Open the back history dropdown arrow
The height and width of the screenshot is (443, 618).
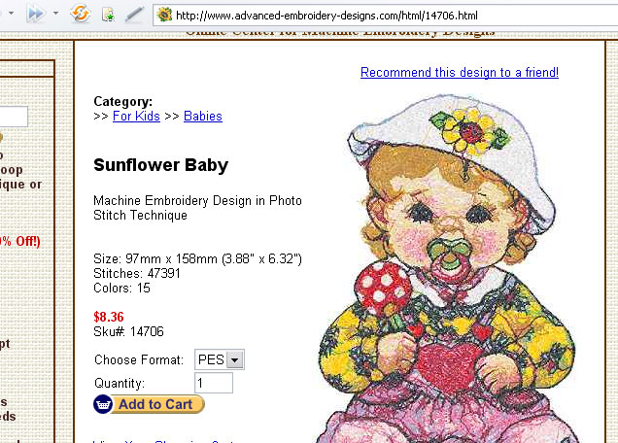click(x=11, y=14)
